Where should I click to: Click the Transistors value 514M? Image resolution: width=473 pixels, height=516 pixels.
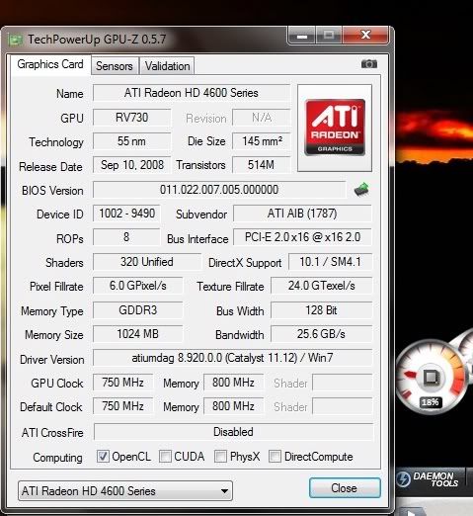pyautogui.click(x=262, y=165)
